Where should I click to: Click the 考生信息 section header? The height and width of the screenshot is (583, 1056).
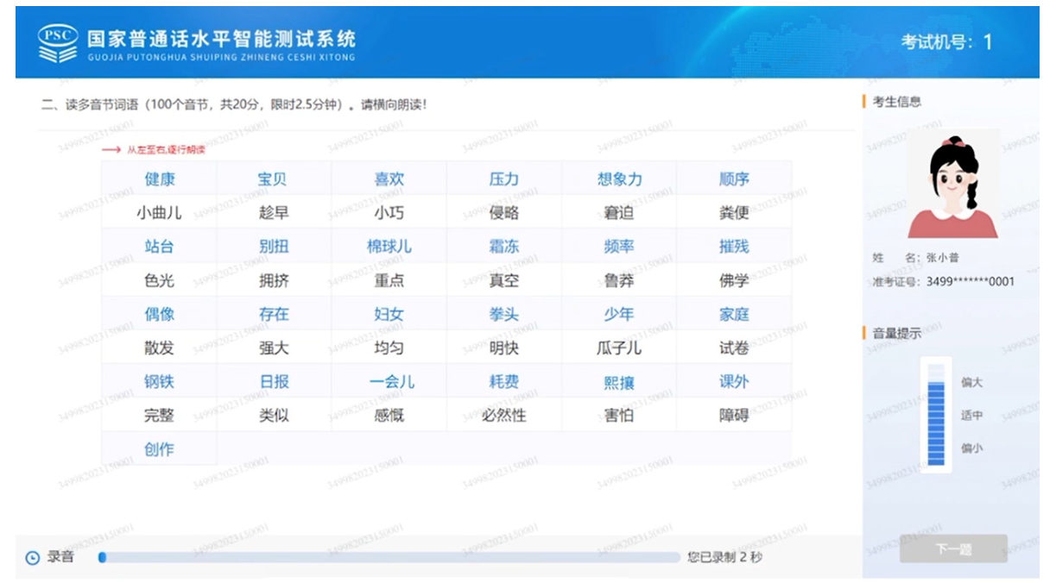pyautogui.click(x=896, y=102)
